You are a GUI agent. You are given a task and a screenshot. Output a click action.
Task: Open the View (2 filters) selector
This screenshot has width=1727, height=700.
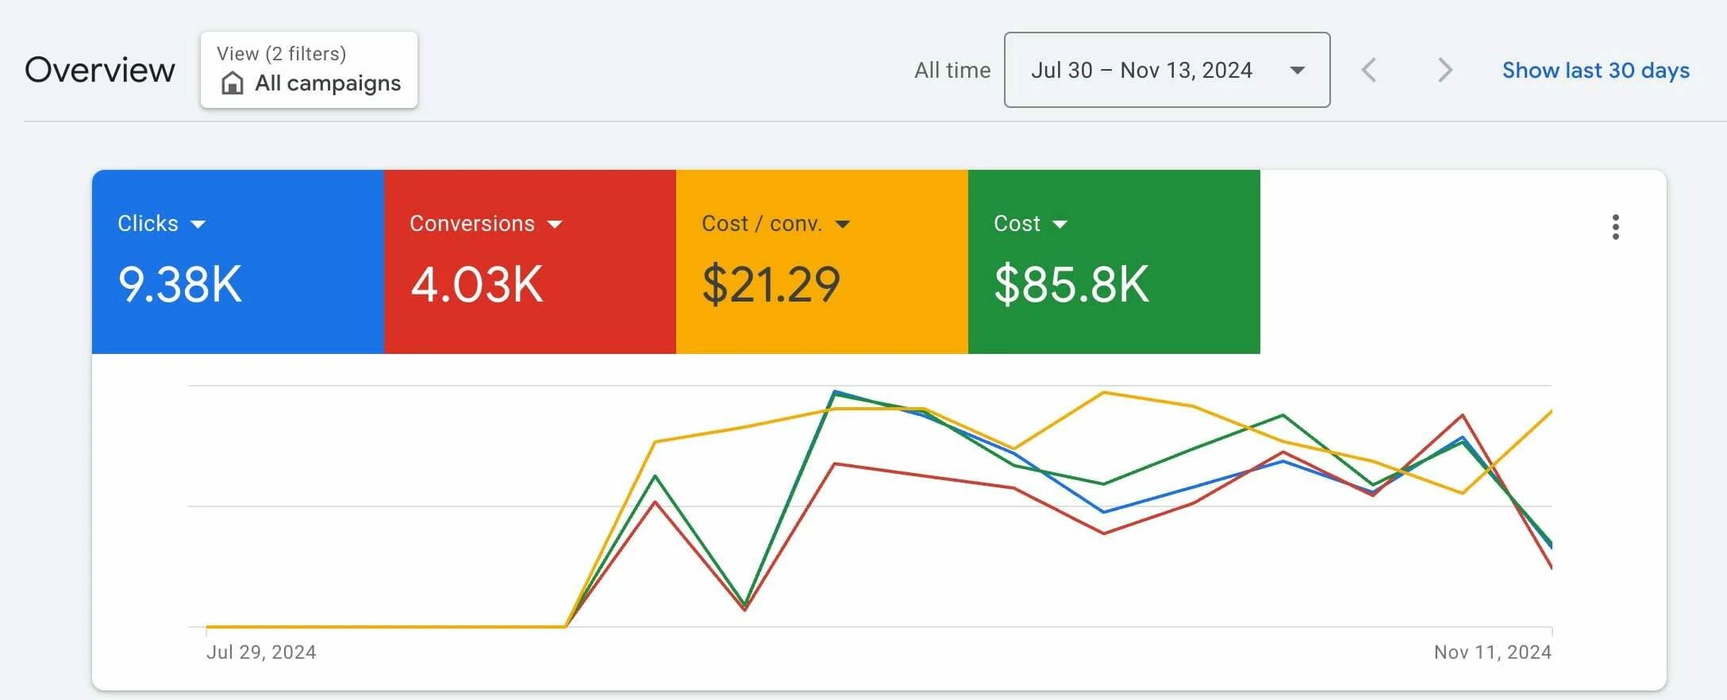309,70
